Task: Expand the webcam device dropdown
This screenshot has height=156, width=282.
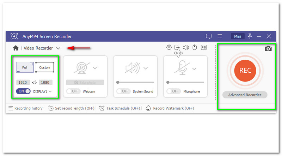Action: click(95, 68)
